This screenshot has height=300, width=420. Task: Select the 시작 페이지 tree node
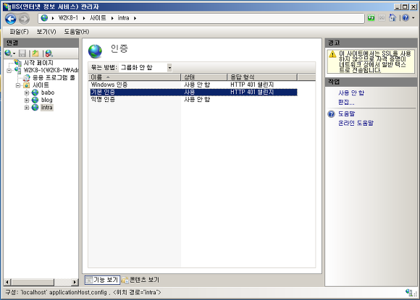point(38,63)
